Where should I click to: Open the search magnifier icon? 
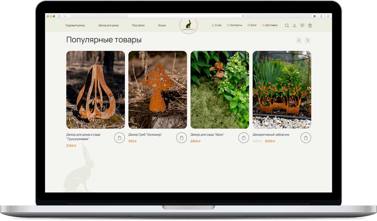click(287, 26)
